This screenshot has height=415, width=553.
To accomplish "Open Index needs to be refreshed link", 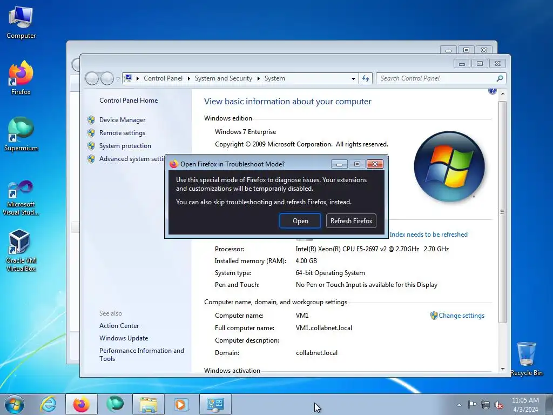I will 428,235.
